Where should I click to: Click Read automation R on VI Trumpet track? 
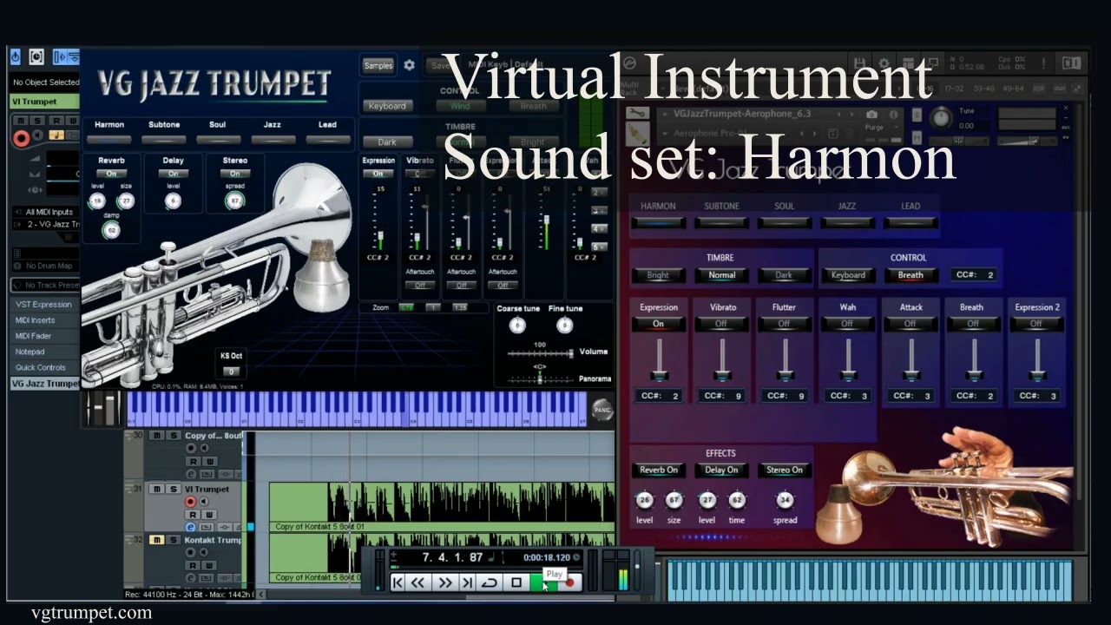click(191, 514)
